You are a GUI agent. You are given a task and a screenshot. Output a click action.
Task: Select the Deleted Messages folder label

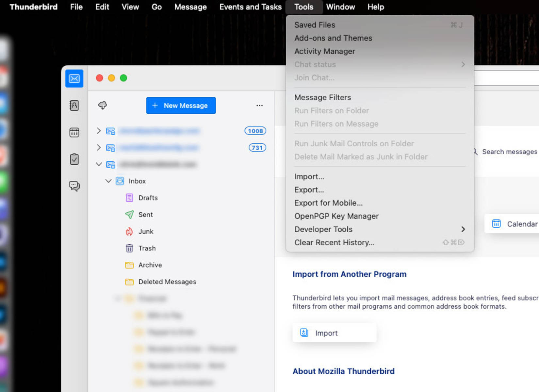(x=167, y=282)
